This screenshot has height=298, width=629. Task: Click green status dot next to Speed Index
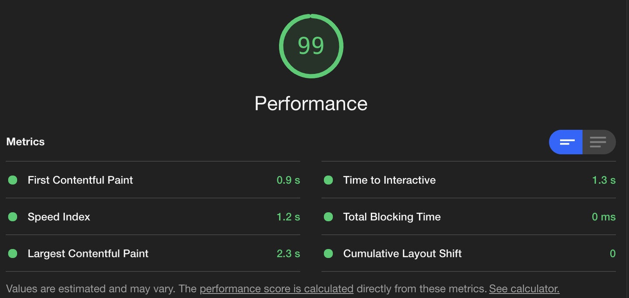[x=13, y=217]
